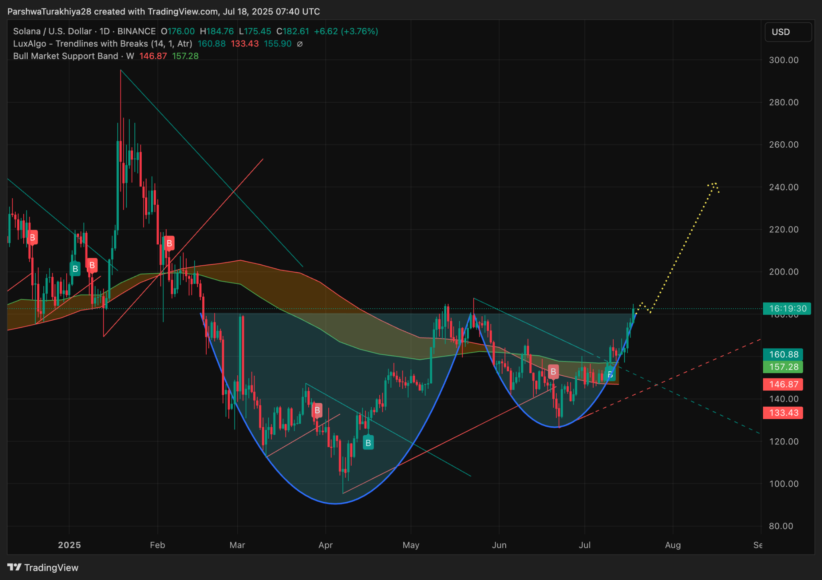The width and height of the screenshot is (822, 580).
Task: Click the 260.00 price axis label
Action: (783, 144)
